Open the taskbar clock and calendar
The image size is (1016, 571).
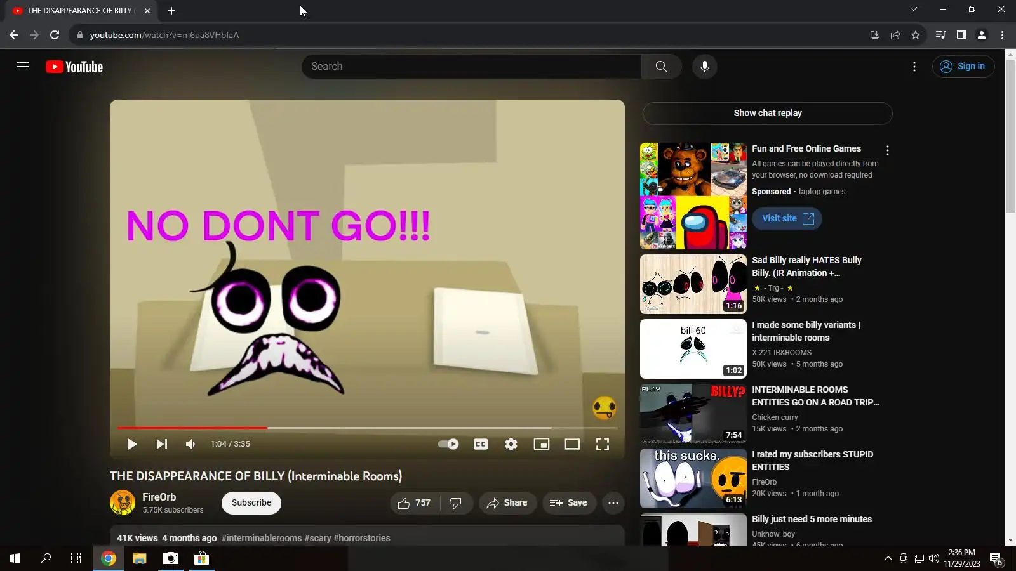[x=962, y=558]
